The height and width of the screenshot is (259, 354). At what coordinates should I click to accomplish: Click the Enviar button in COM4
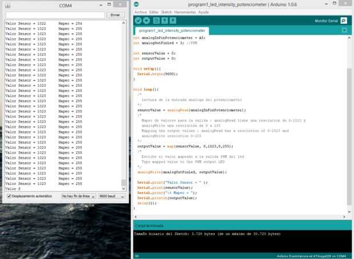[x=115, y=15]
